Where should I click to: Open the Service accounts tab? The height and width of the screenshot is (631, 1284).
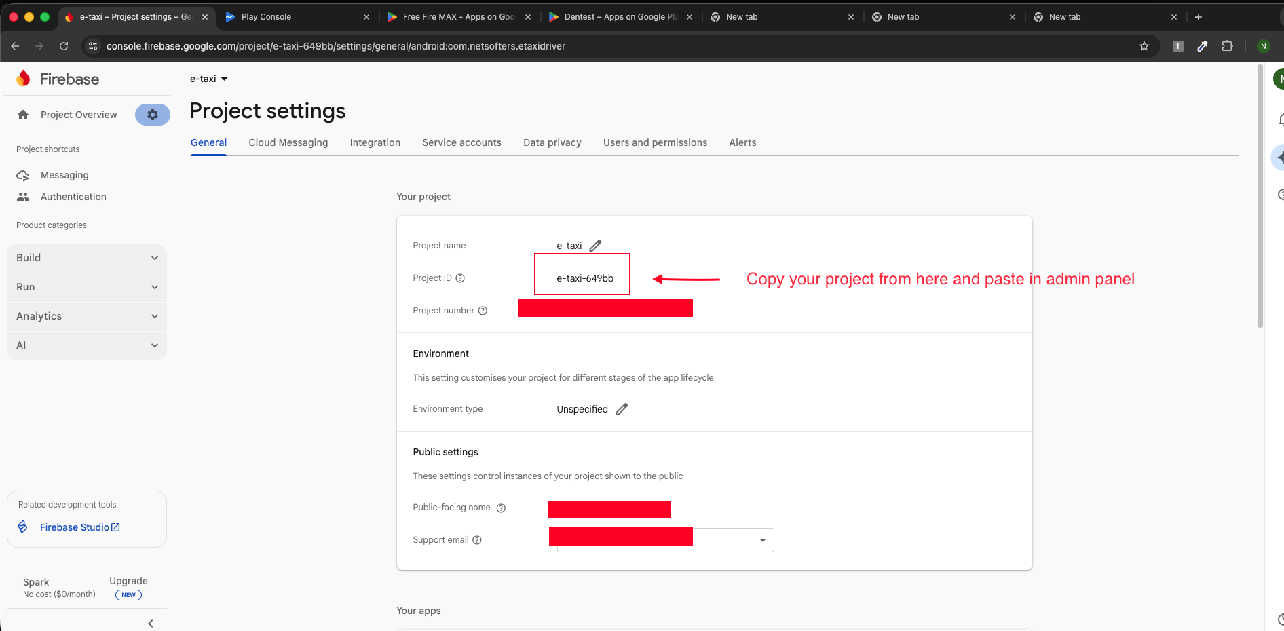tap(462, 142)
